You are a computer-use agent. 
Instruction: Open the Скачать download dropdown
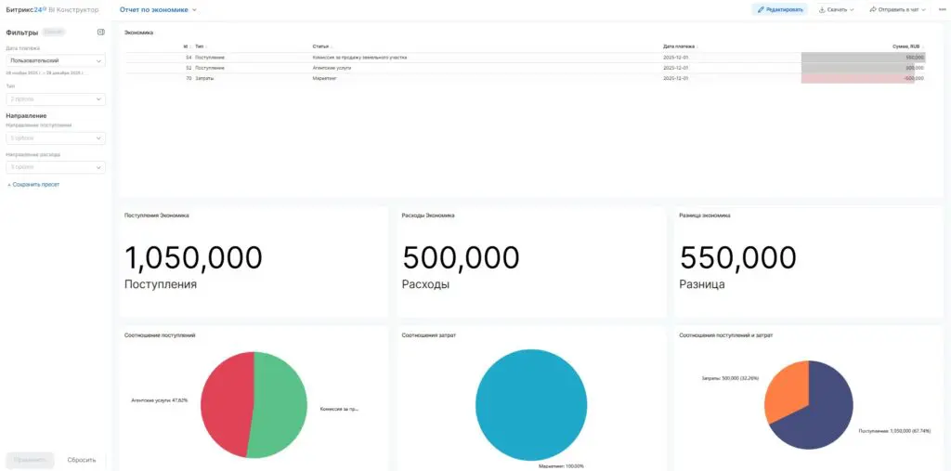coord(836,9)
